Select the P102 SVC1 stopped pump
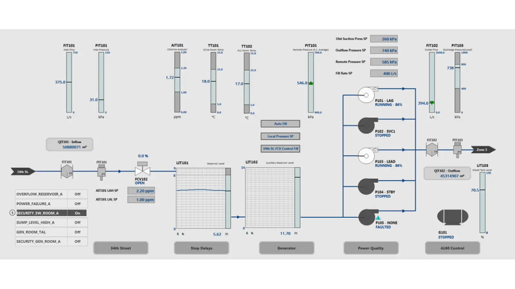The height and width of the screenshot is (289, 515). [366, 125]
